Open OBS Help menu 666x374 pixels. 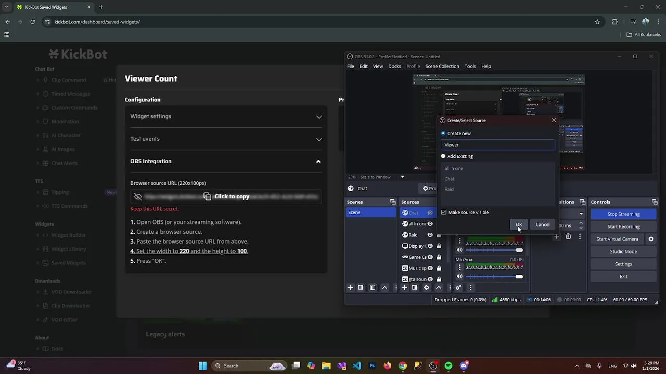click(486, 66)
